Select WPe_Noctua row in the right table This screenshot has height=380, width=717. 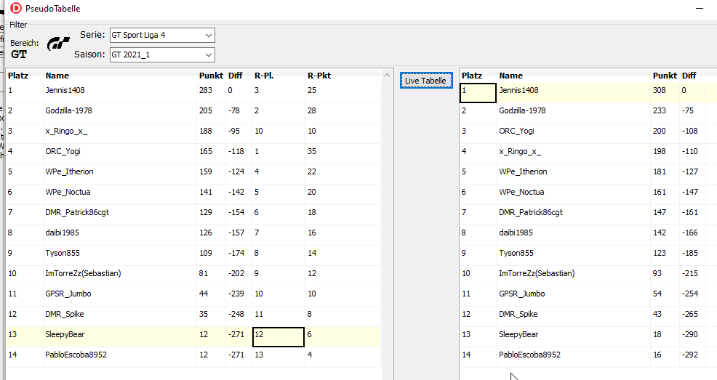tap(521, 192)
